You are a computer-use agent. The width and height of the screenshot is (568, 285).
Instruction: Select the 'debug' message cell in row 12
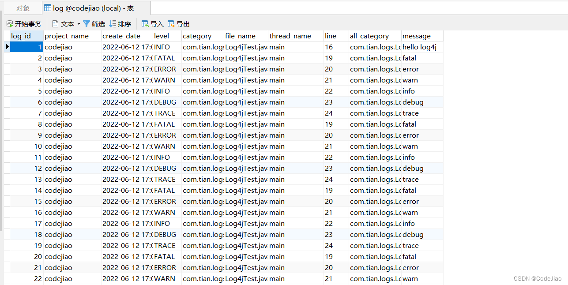pos(422,168)
